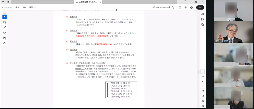
Task: Pick the freehand draw loop tool
Action: (x=5, y=33)
